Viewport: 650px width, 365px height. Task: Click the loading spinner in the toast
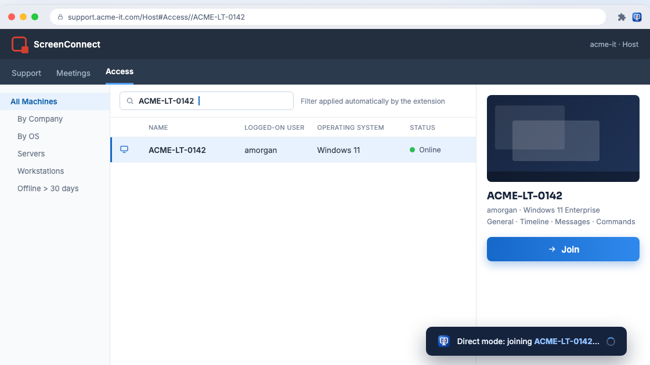pyautogui.click(x=611, y=341)
